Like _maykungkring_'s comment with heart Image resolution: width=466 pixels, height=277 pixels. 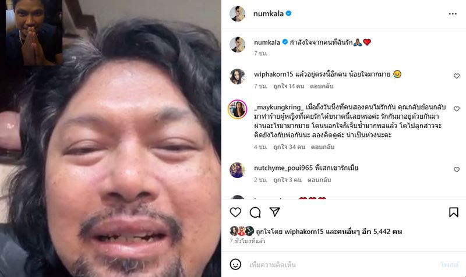pos(457,109)
